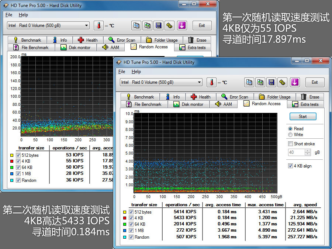Click purple down-arrow icon in back window
This screenshot has height=249, width=332.
click(x=181, y=25)
